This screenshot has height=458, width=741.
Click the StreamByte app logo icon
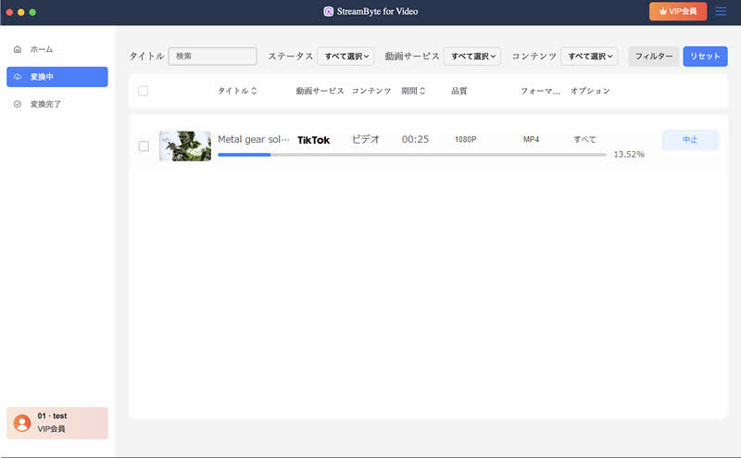coord(329,11)
